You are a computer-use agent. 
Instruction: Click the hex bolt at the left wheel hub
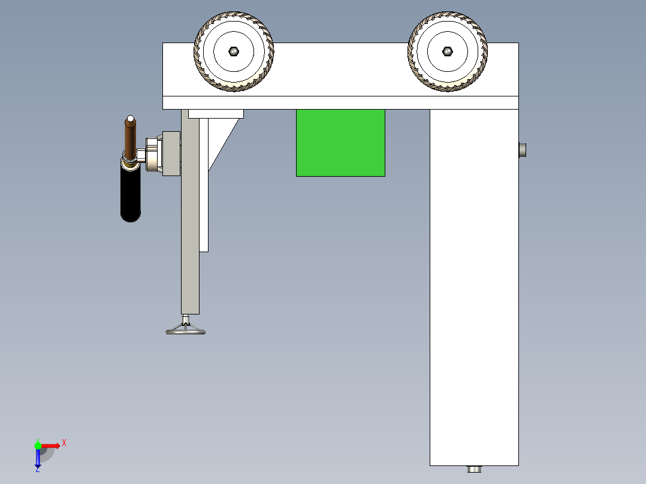[233, 51]
